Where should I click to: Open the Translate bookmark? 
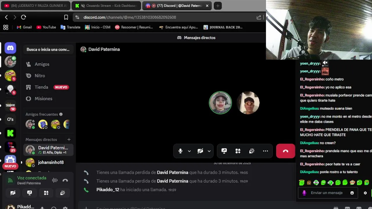point(70,27)
